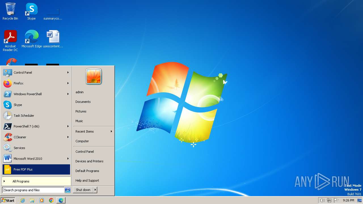Focus the Search programs and files box

tap(33, 190)
